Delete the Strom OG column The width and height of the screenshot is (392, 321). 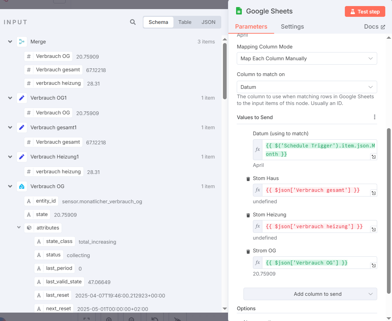(248, 251)
